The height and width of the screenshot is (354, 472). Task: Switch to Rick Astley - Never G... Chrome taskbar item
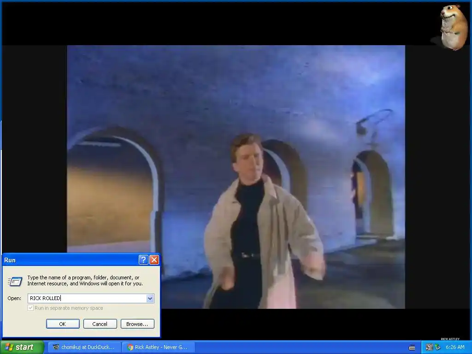point(158,347)
